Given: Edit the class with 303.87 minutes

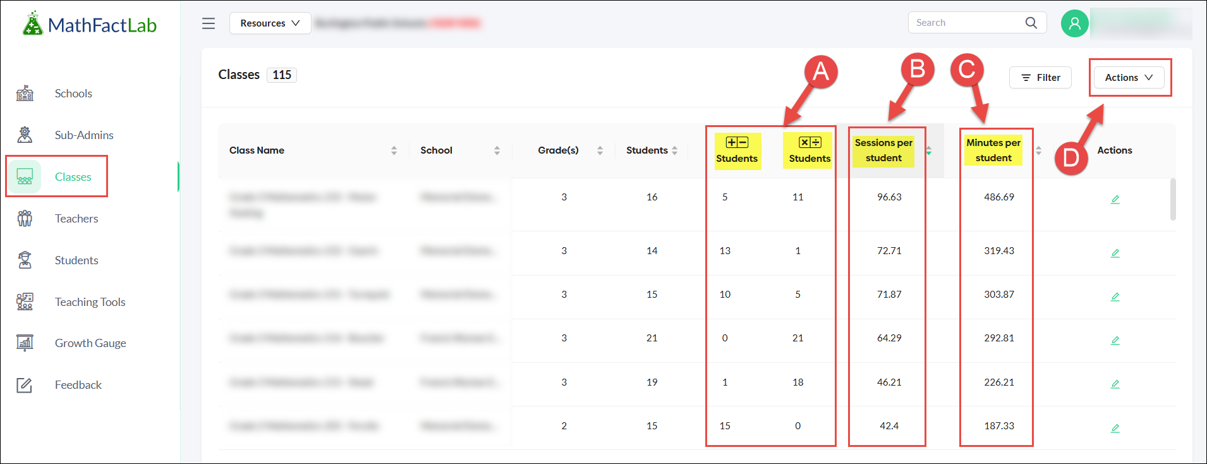Looking at the screenshot, I should (x=1115, y=297).
